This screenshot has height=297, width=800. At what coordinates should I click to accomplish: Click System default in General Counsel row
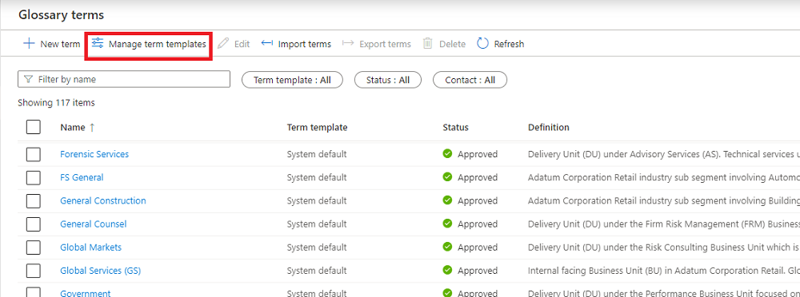pos(317,224)
